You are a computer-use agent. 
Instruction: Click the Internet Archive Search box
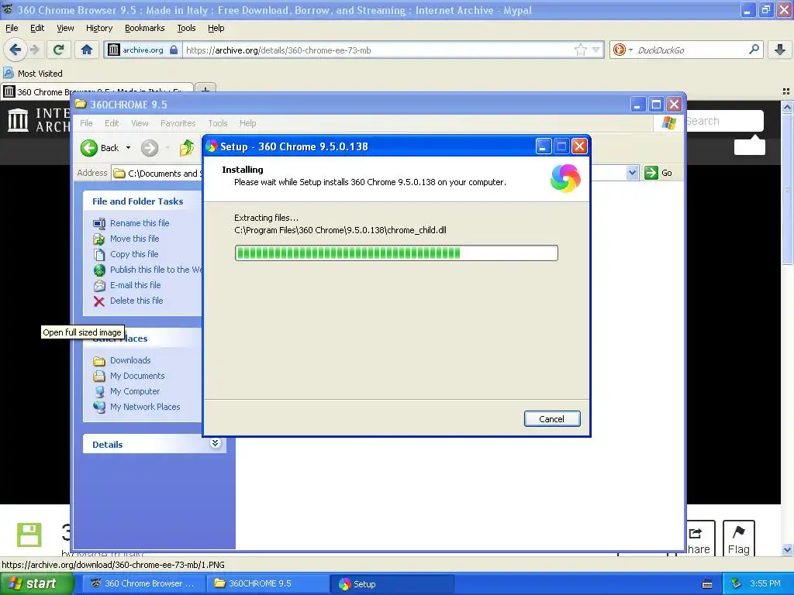[724, 121]
